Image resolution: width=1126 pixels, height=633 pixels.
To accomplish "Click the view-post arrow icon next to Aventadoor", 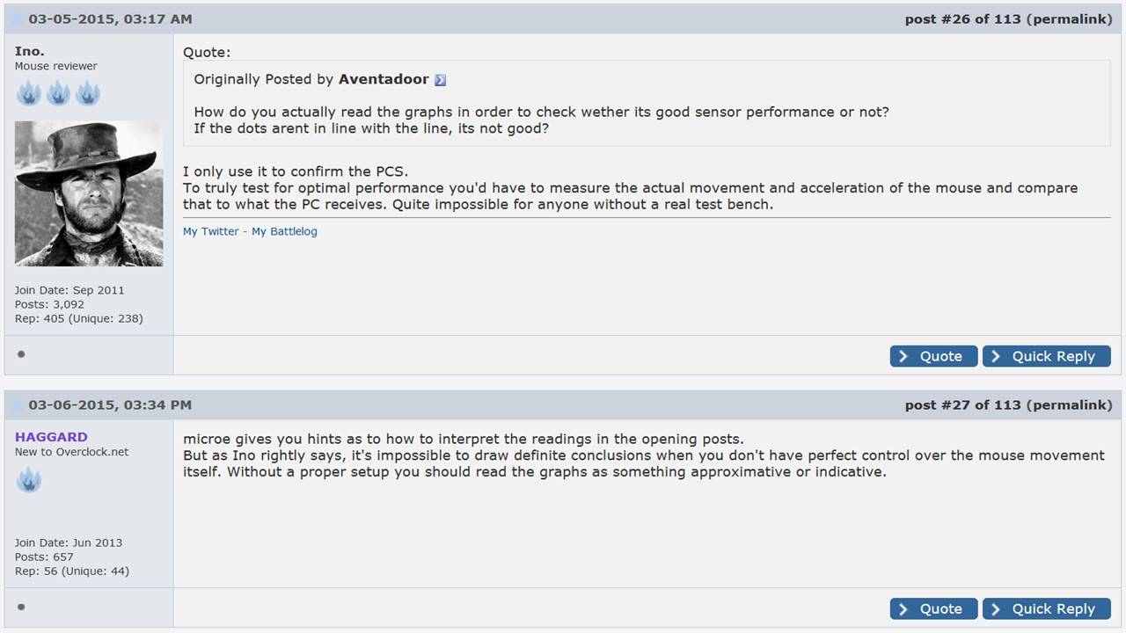I will (440, 80).
